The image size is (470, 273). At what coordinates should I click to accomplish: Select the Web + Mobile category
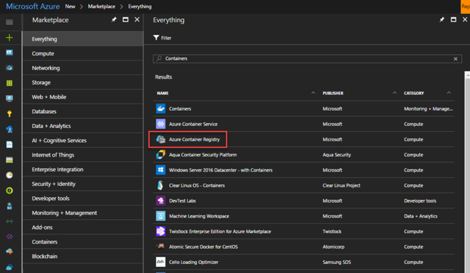coord(83,97)
